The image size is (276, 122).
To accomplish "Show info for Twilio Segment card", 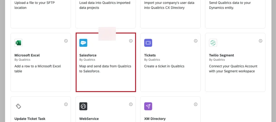I will [x=260, y=41].
